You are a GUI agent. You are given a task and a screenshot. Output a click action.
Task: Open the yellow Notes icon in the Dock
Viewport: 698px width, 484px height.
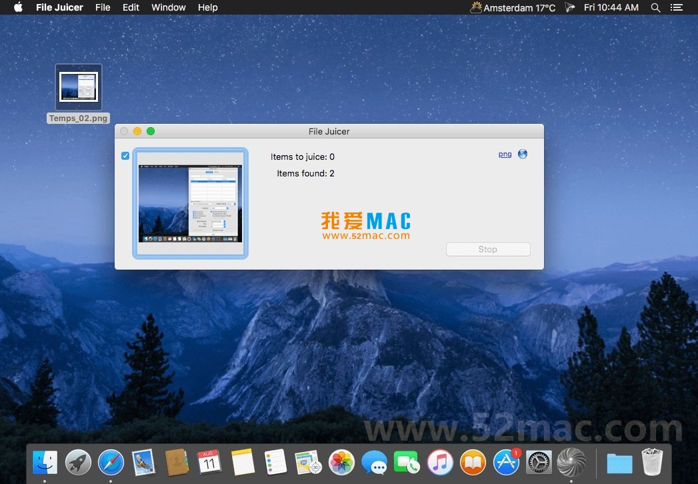[x=243, y=462]
